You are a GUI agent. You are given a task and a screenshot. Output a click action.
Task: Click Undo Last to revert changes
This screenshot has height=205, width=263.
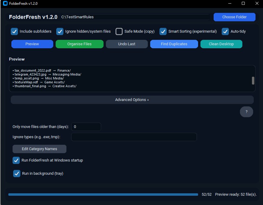(x=127, y=44)
